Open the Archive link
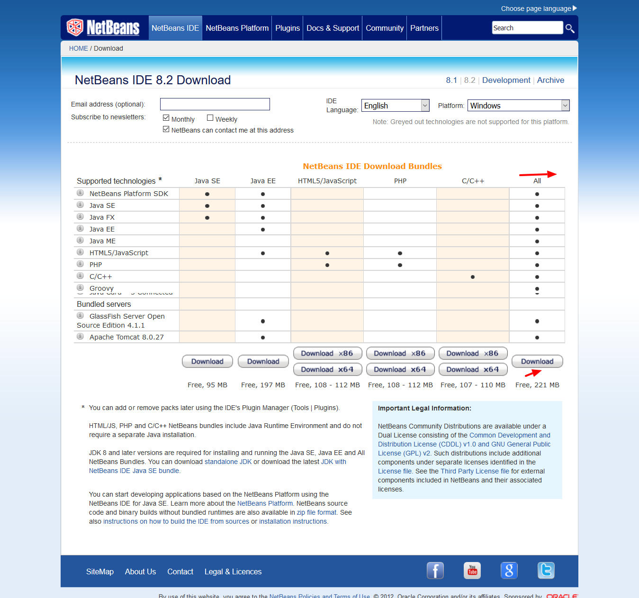 550,80
